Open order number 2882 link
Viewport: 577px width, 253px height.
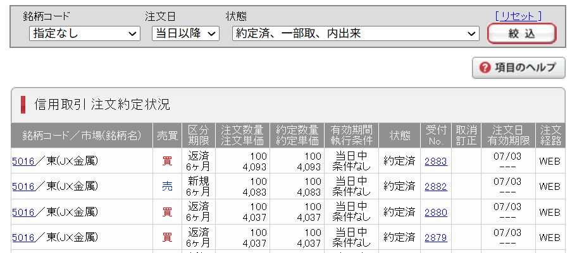[436, 187]
